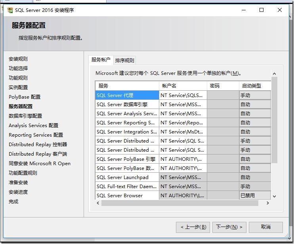Click the 密码 column header

click(x=223, y=86)
